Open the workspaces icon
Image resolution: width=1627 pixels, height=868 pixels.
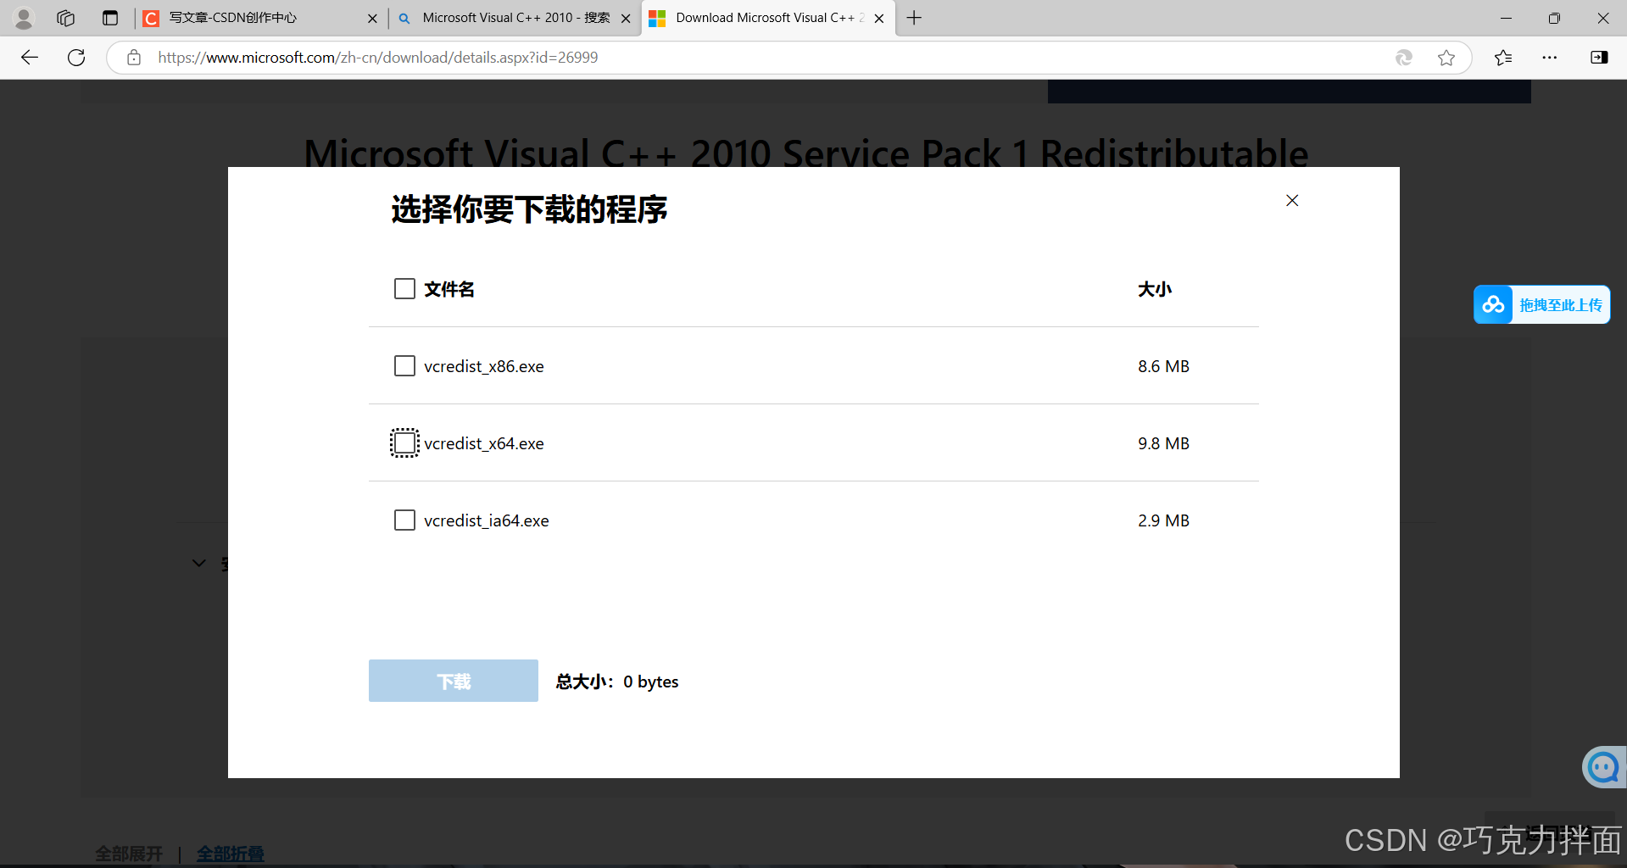pyautogui.click(x=66, y=18)
